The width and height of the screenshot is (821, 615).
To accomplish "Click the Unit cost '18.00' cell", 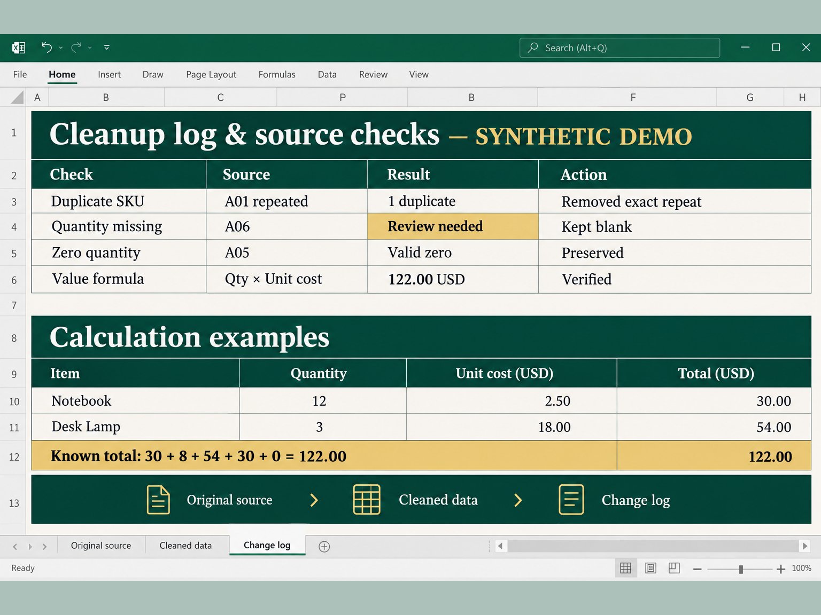I will [x=512, y=427].
